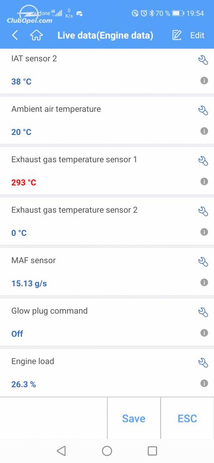Show info for Glow plug command

pyautogui.click(x=204, y=333)
